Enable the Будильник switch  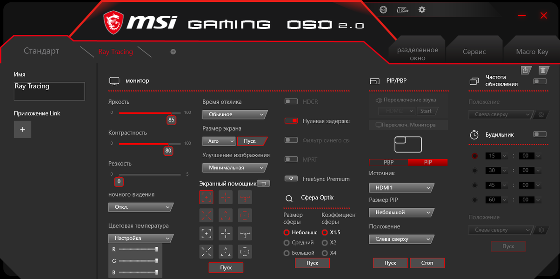point(540,134)
